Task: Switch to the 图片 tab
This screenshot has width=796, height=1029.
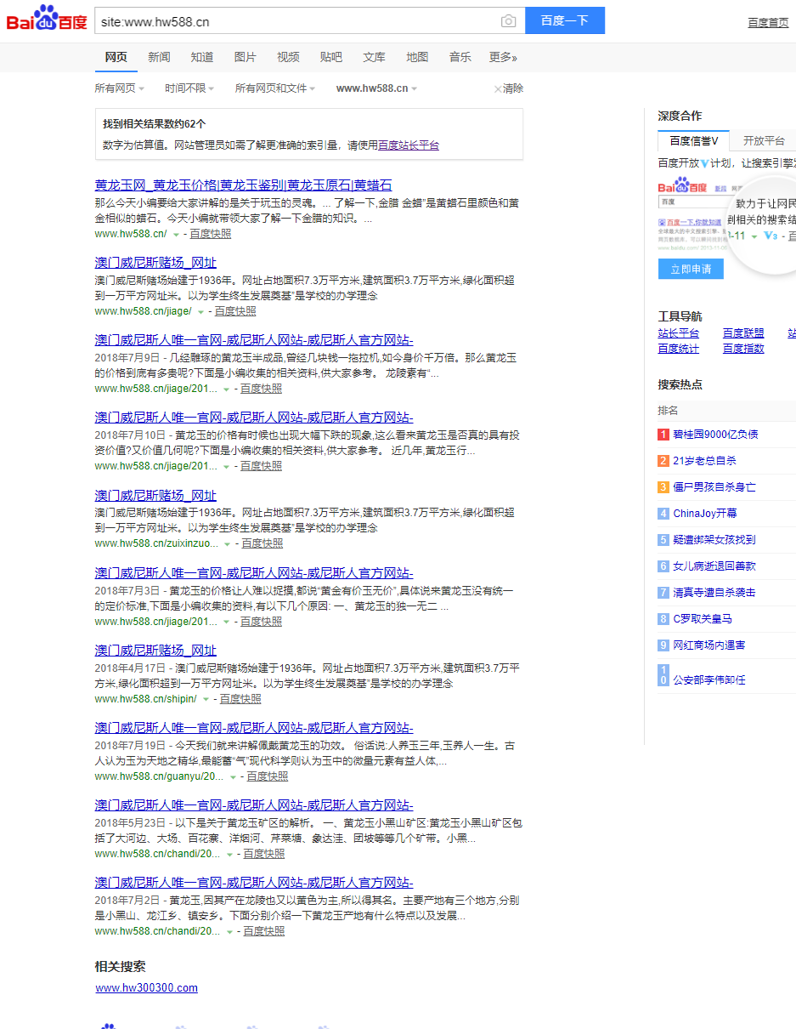Action: coord(245,57)
